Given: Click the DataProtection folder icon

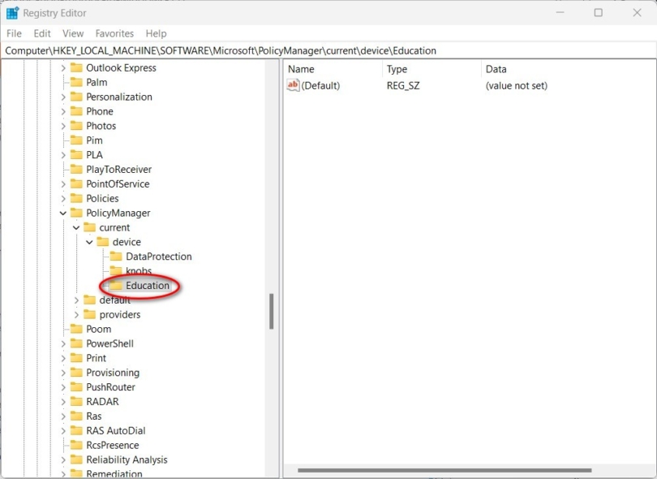Looking at the screenshot, I should (x=116, y=257).
